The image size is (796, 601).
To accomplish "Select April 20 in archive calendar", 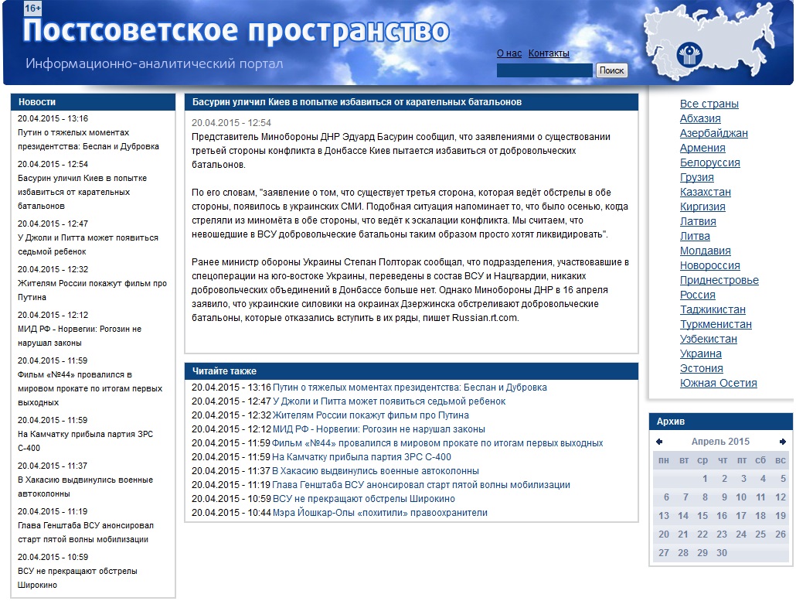I will pyautogui.click(x=664, y=534).
